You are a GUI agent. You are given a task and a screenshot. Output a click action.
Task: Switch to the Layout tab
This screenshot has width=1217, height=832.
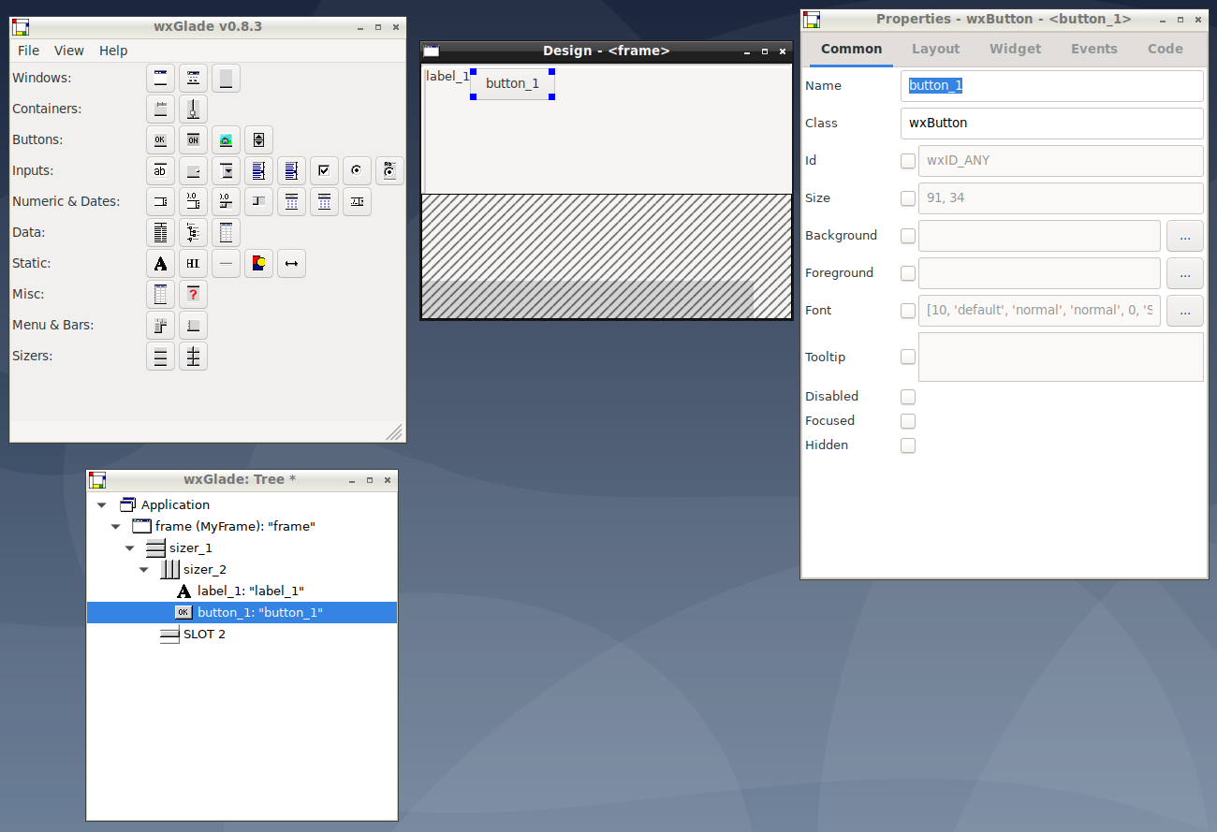point(936,49)
